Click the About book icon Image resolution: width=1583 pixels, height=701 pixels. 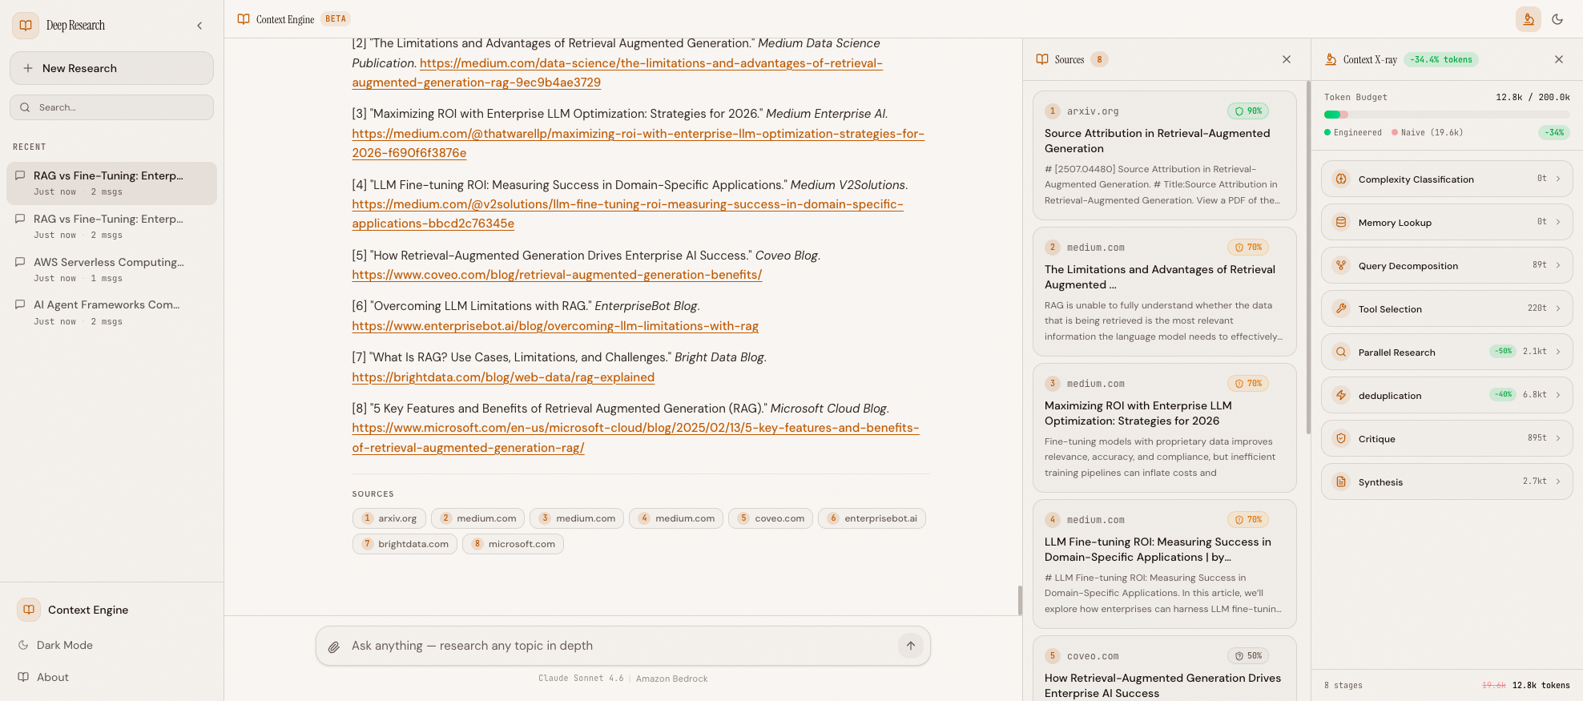(x=23, y=677)
